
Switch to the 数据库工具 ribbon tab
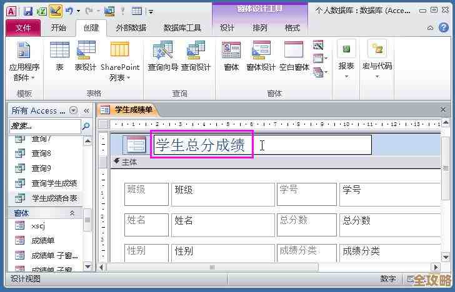point(182,28)
